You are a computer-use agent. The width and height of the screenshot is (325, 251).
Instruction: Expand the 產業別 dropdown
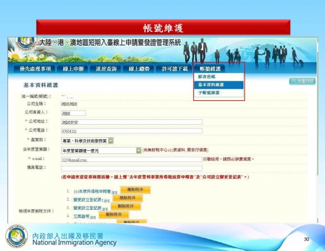(110, 140)
